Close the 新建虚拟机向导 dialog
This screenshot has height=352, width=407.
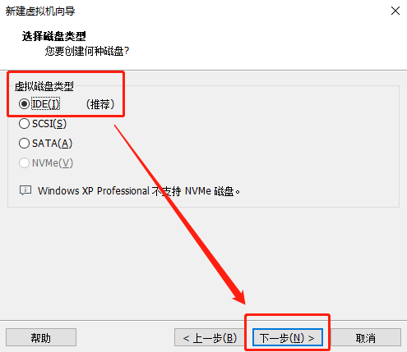click(395, 11)
